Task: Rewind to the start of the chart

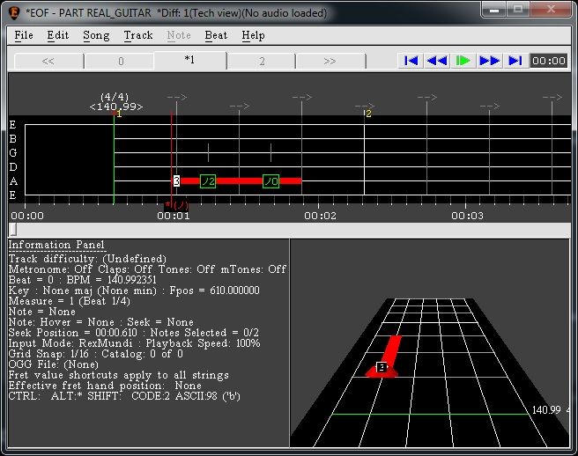Action: pos(411,61)
